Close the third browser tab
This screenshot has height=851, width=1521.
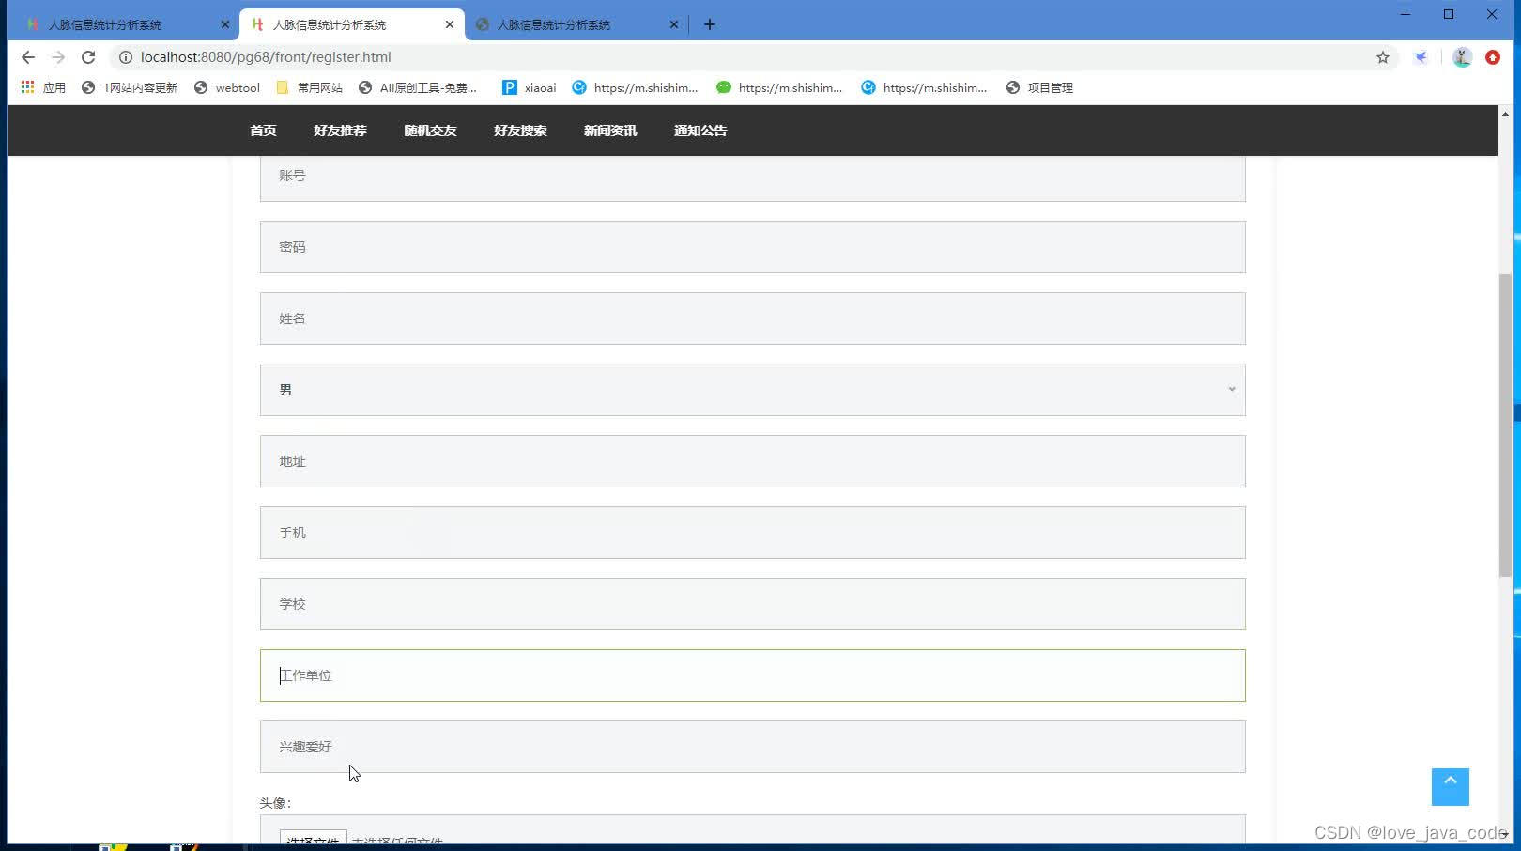(673, 24)
